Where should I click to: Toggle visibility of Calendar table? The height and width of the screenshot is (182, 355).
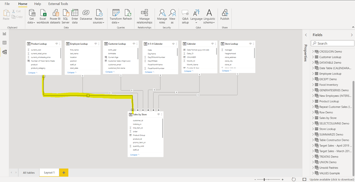click(x=213, y=44)
